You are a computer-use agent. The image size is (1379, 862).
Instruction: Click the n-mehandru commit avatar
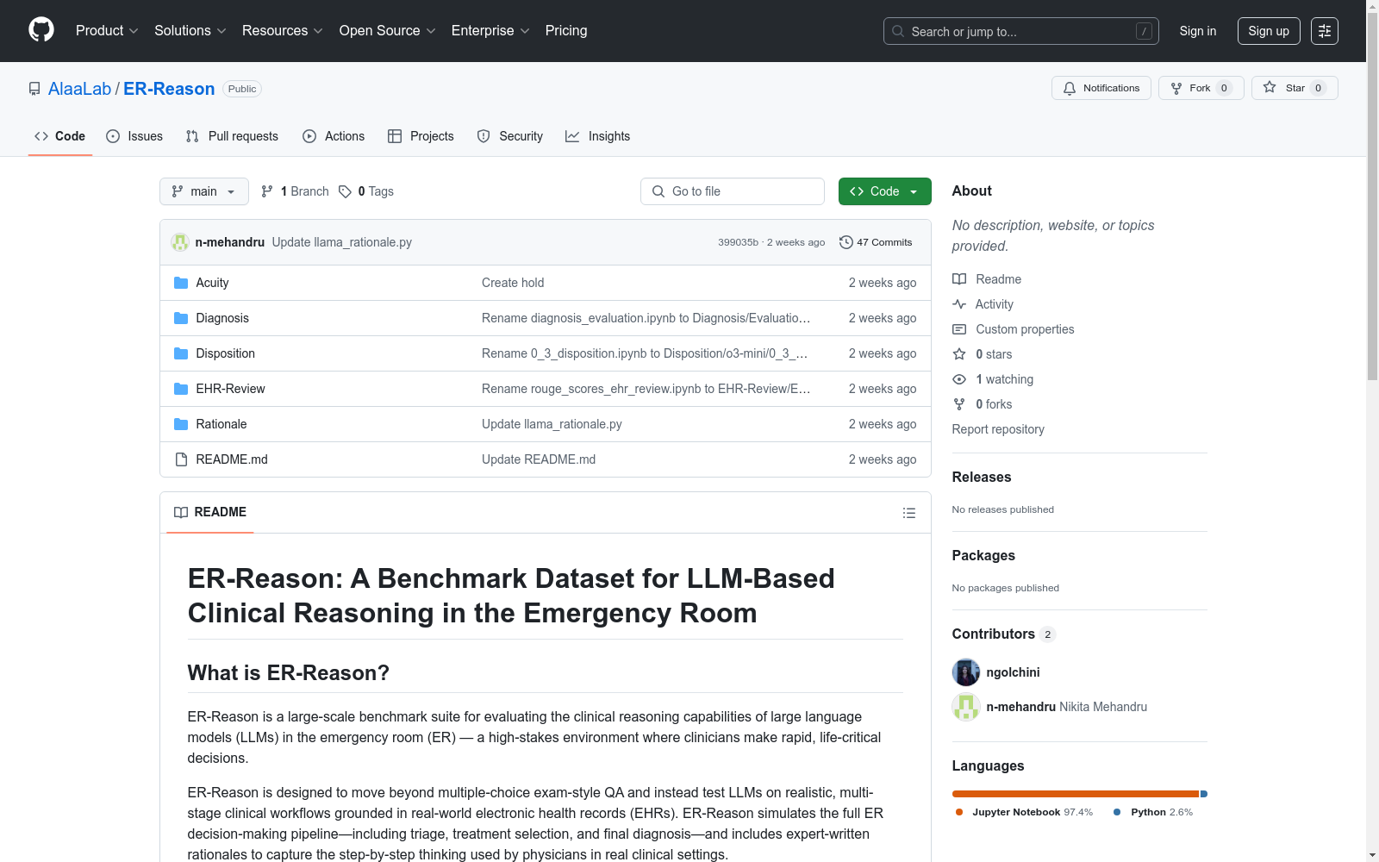tap(180, 242)
